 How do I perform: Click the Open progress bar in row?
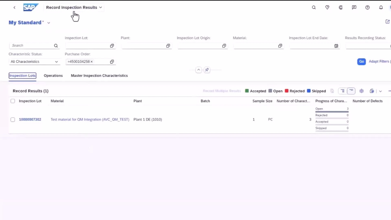point(332,112)
